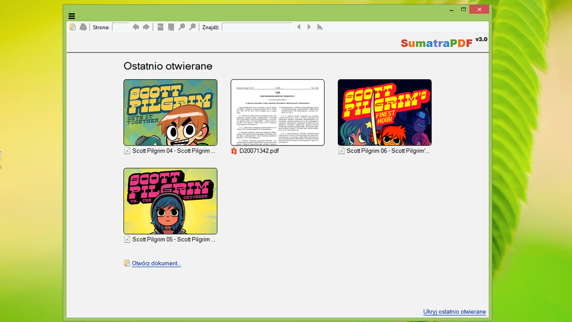Click the PDF icon beside D20071342.pdf
Viewport: 572px width, 322px height.
point(234,151)
